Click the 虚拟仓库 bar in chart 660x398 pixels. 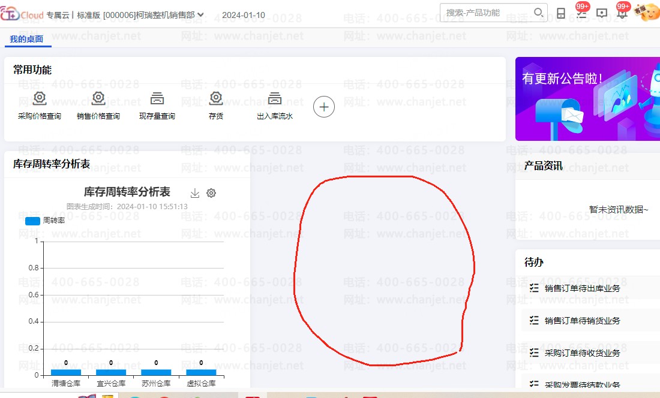pyautogui.click(x=201, y=372)
